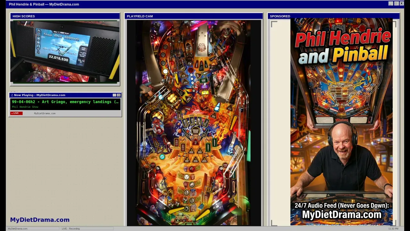Click the red LIVE indicator badge
This screenshot has height=231, width=410.
(x=17, y=113)
